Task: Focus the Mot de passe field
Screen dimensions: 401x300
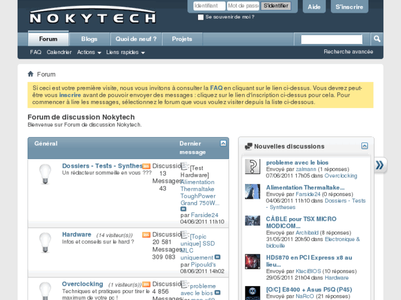Action: coord(243,6)
